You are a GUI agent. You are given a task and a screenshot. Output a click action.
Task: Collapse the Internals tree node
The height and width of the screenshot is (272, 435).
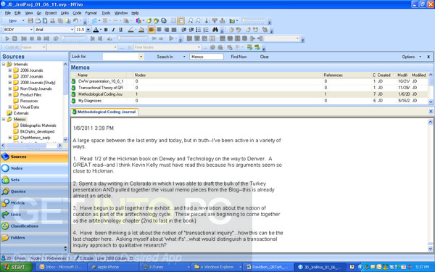(4, 64)
